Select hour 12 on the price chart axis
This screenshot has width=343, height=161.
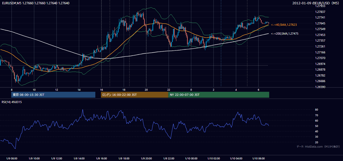pyautogui.click(x=57, y=90)
